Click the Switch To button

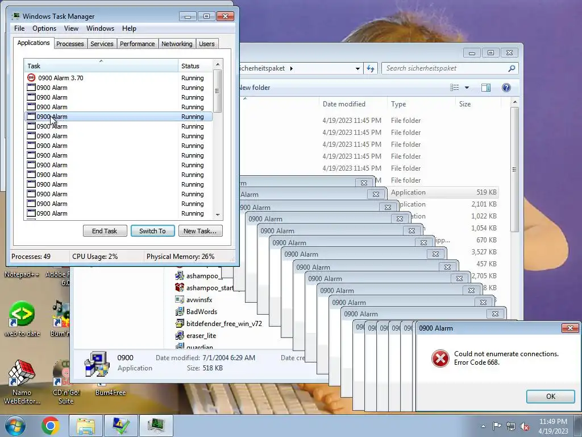152,231
